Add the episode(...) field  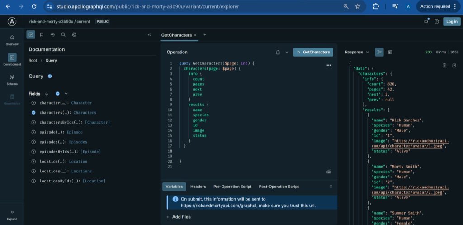pos(33,132)
